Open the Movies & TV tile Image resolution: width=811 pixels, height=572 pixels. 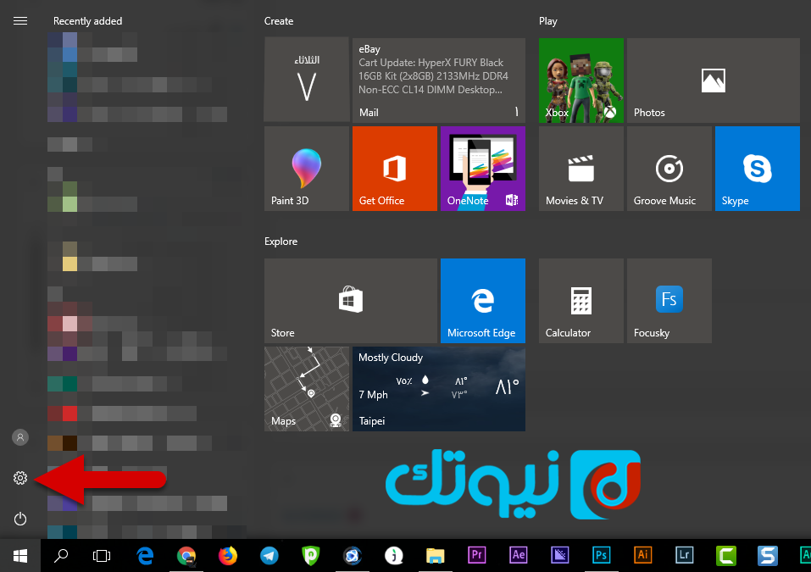[581, 169]
